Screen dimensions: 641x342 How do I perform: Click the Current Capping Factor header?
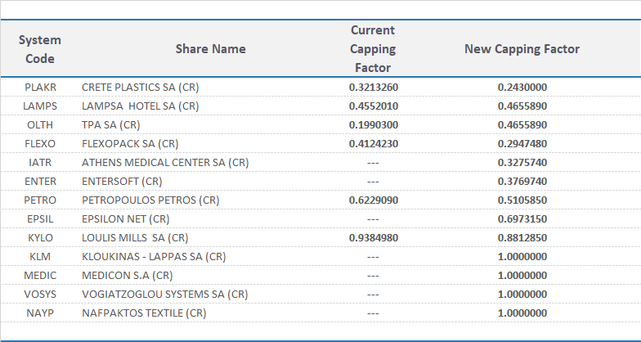373,49
